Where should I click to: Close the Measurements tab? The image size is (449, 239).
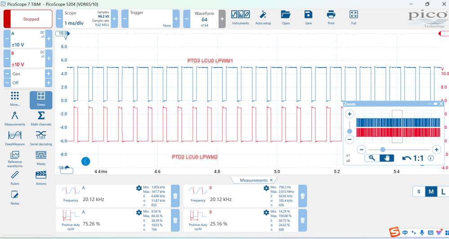(x=271, y=180)
